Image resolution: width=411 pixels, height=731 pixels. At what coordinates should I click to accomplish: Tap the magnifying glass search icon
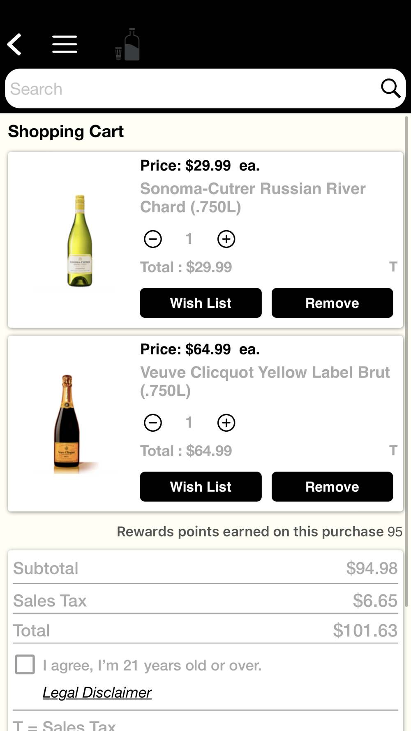(390, 88)
